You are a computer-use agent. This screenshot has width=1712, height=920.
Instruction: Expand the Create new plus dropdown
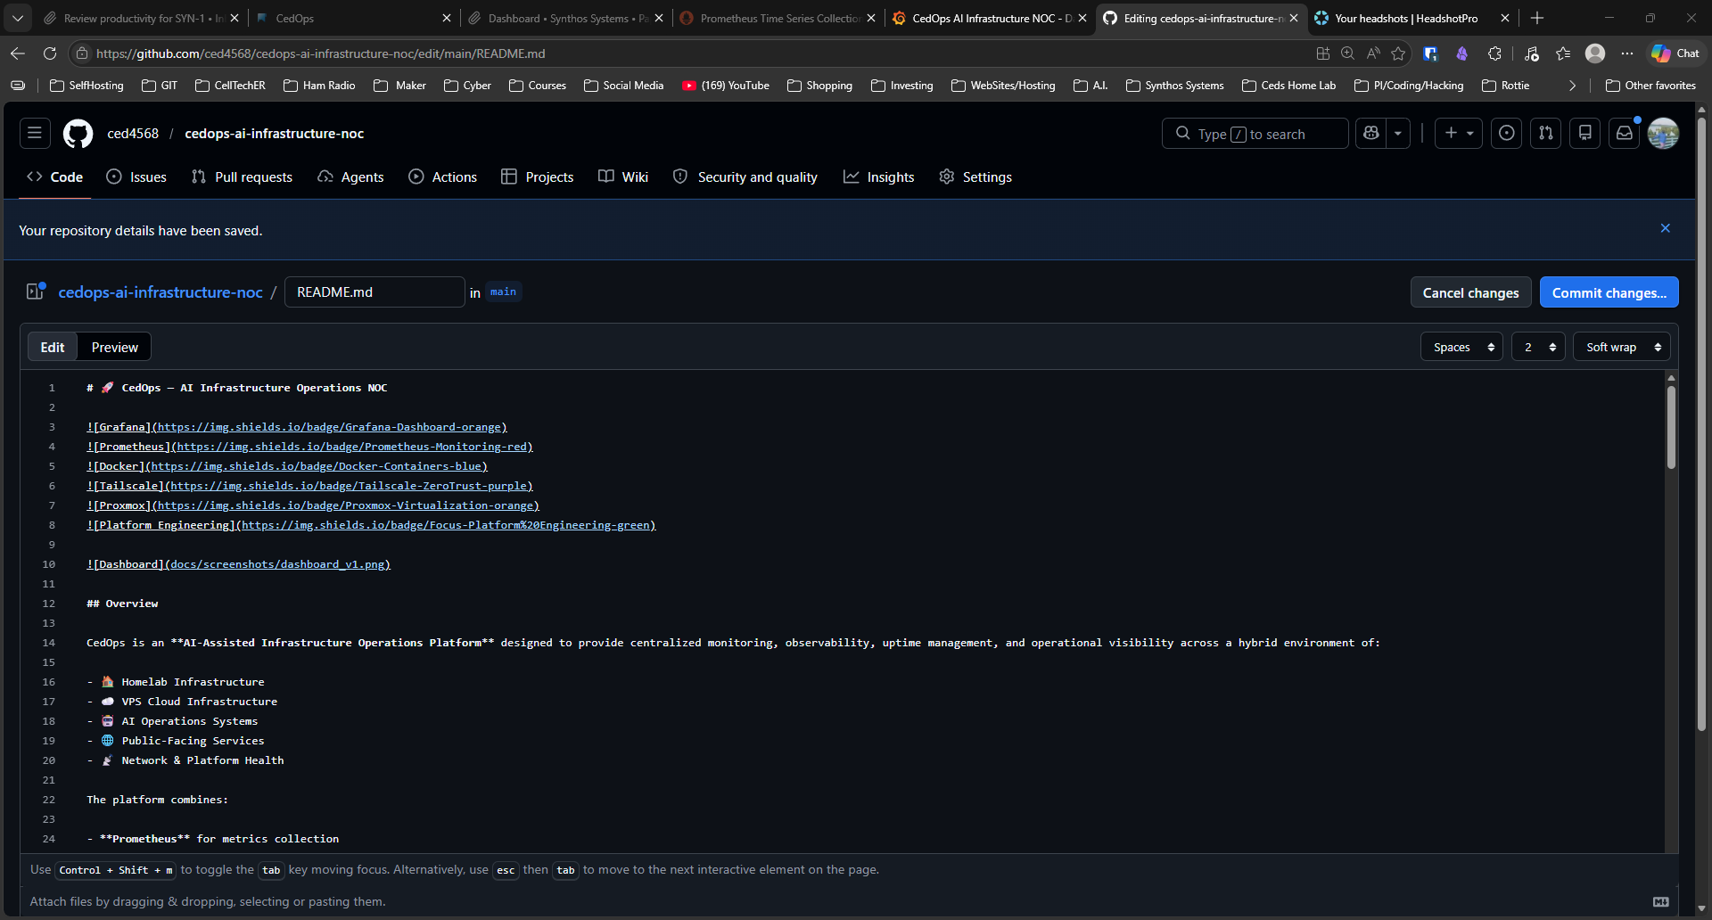click(x=1459, y=134)
